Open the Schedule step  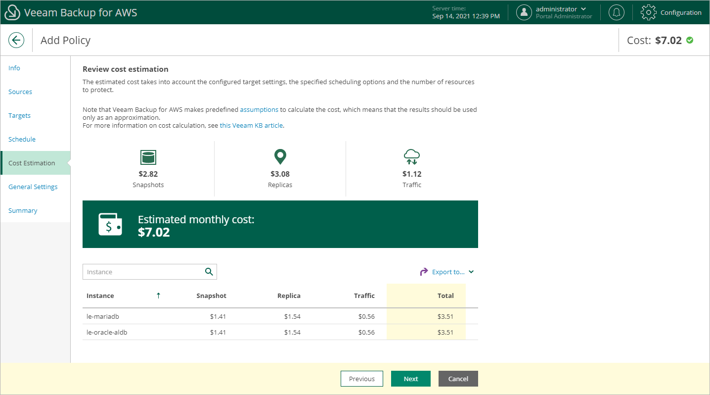click(22, 139)
